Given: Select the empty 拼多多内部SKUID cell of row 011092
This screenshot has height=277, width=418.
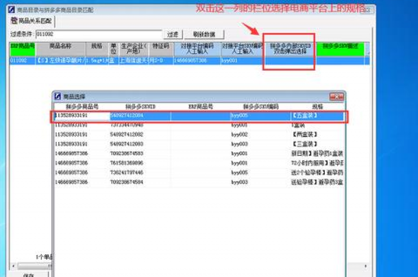Looking at the screenshot, I should pos(290,61).
